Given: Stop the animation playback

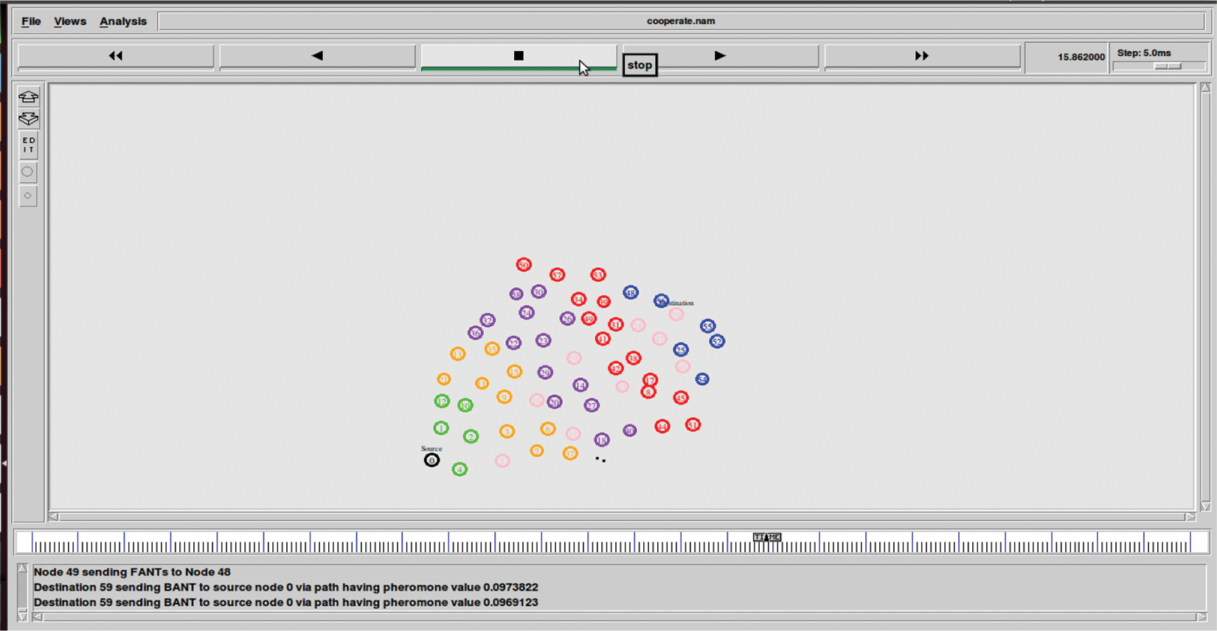Looking at the screenshot, I should tap(519, 56).
